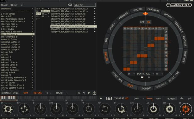Viewport: 194px width, 119px height.
Task: Click the orange step-shape icon beside 1/16
Action: coord(150,98)
